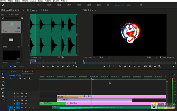Toggle linked selection in timeline
Viewport: 177px width, 111px height.
20,79
